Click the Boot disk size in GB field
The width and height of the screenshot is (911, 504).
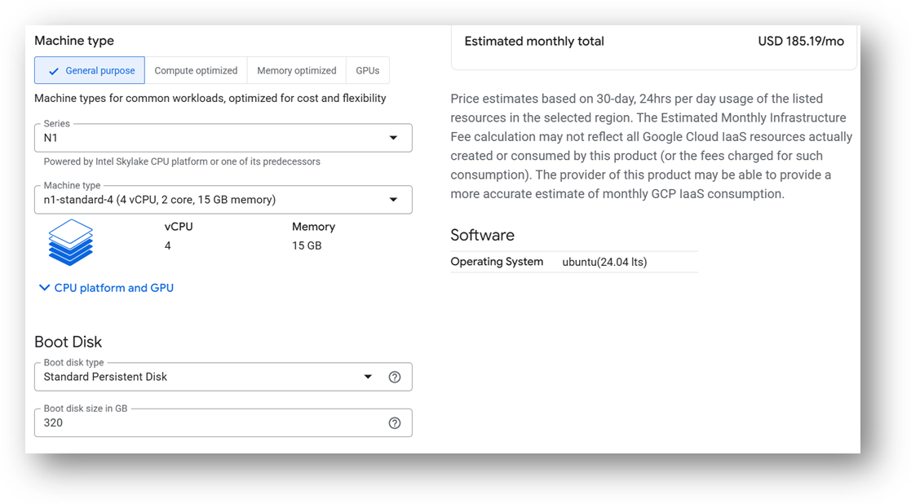click(x=204, y=422)
